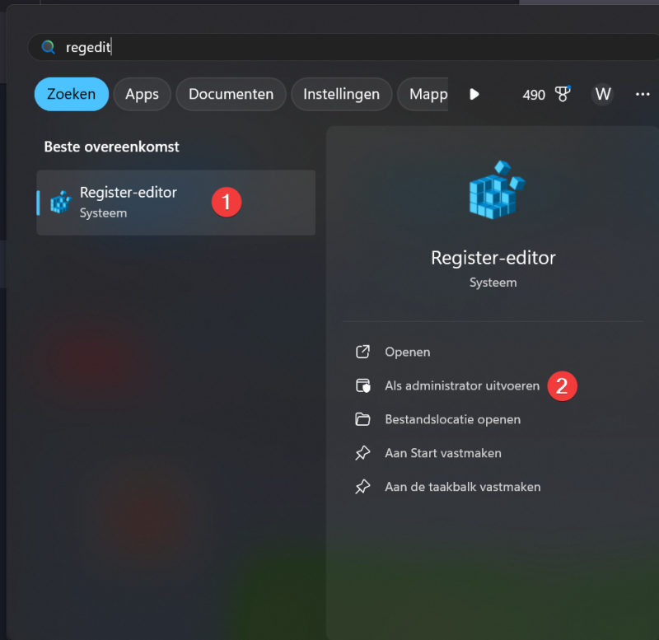Select the Register-editor best match result
Screen dimensions: 659x640
click(128, 202)
